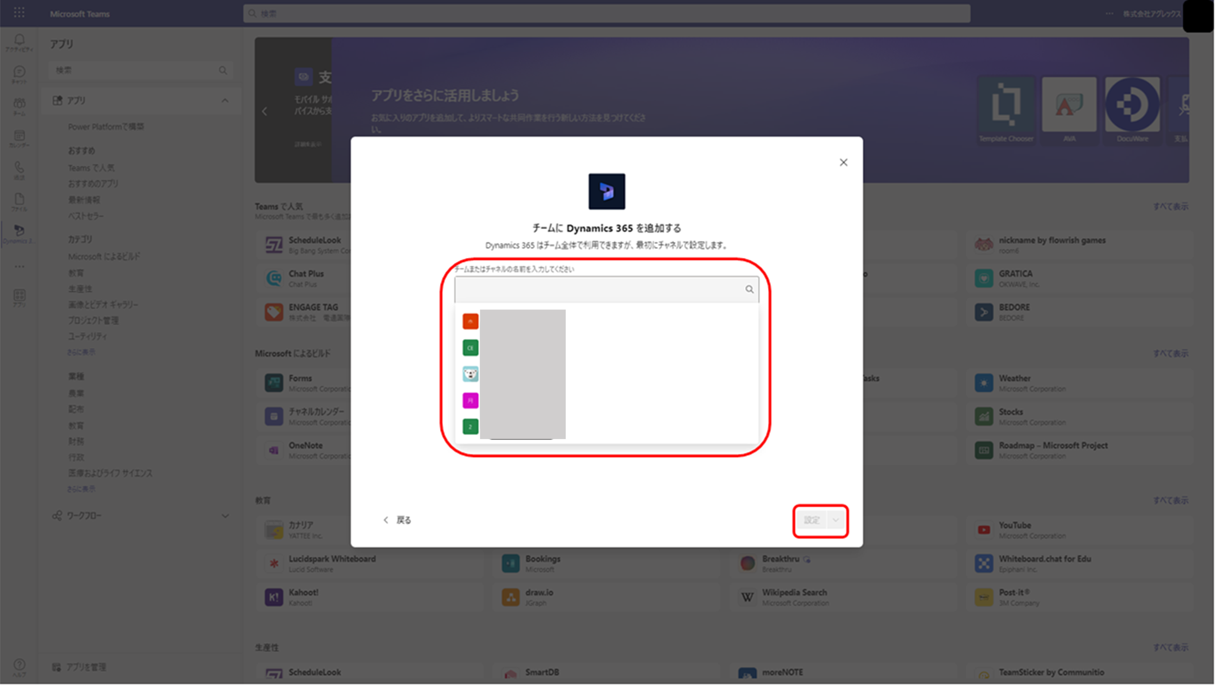The width and height of the screenshot is (1223, 689).
Task: Select Power Platformで構築 in sidebar
Action: pos(106,127)
